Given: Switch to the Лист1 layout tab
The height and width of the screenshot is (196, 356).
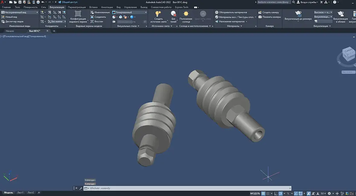Looking at the screenshot, I should pyautogui.click(x=20, y=192).
